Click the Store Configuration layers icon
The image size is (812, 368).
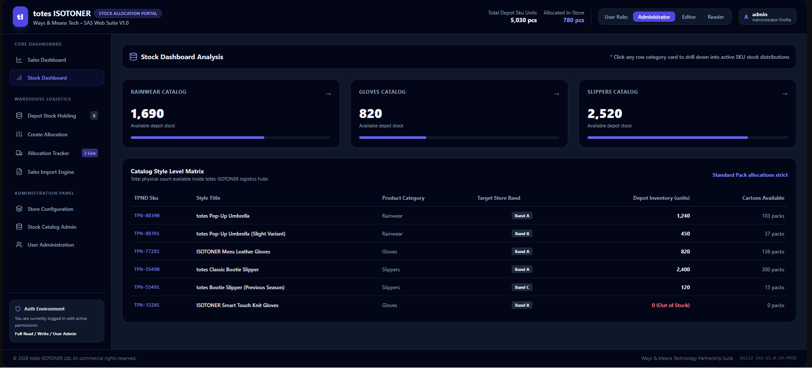tap(19, 209)
